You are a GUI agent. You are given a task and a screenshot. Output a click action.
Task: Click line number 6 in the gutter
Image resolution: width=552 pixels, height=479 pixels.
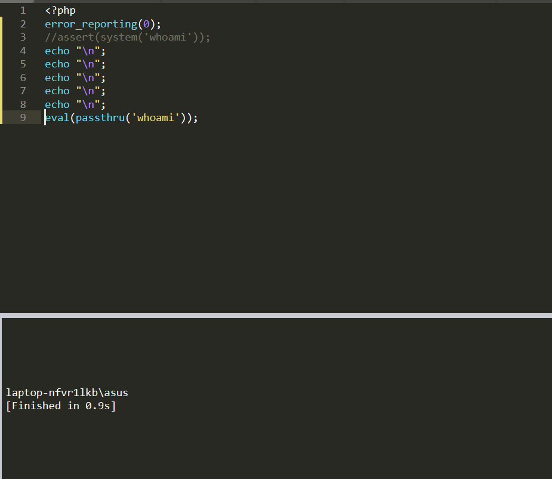(x=23, y=78)
